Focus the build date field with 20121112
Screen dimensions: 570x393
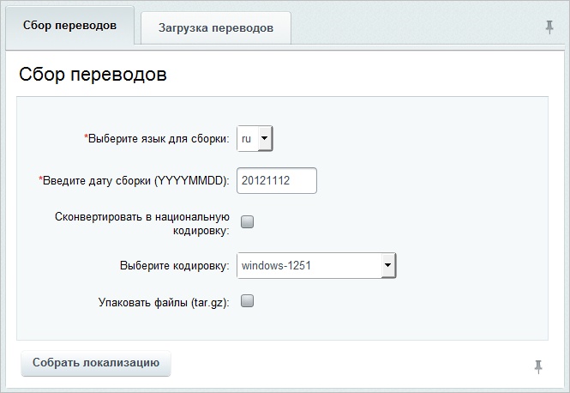[x=277, y=180]
